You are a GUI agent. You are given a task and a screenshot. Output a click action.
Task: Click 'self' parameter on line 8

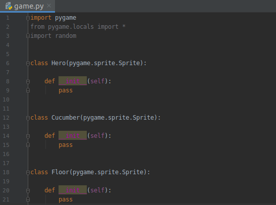coord(97,81)
